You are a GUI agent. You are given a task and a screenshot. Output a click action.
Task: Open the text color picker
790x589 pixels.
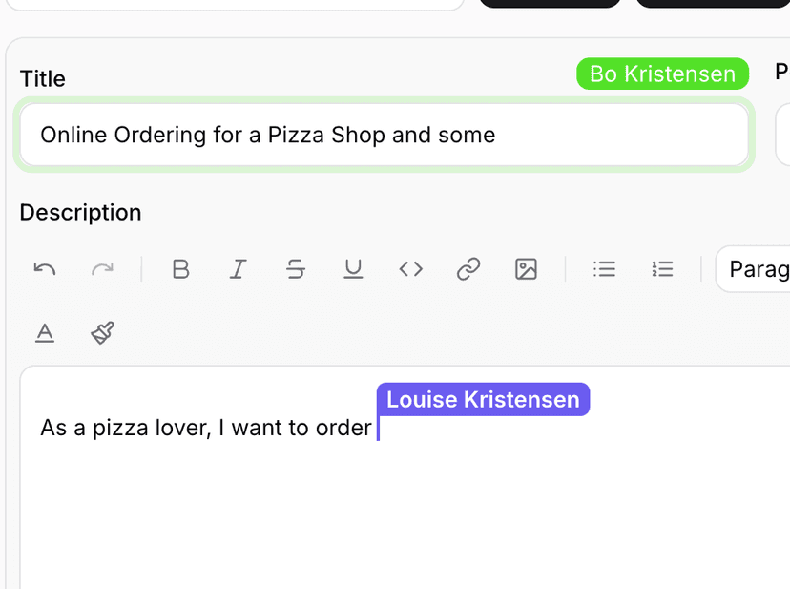[x=45, y=332]
